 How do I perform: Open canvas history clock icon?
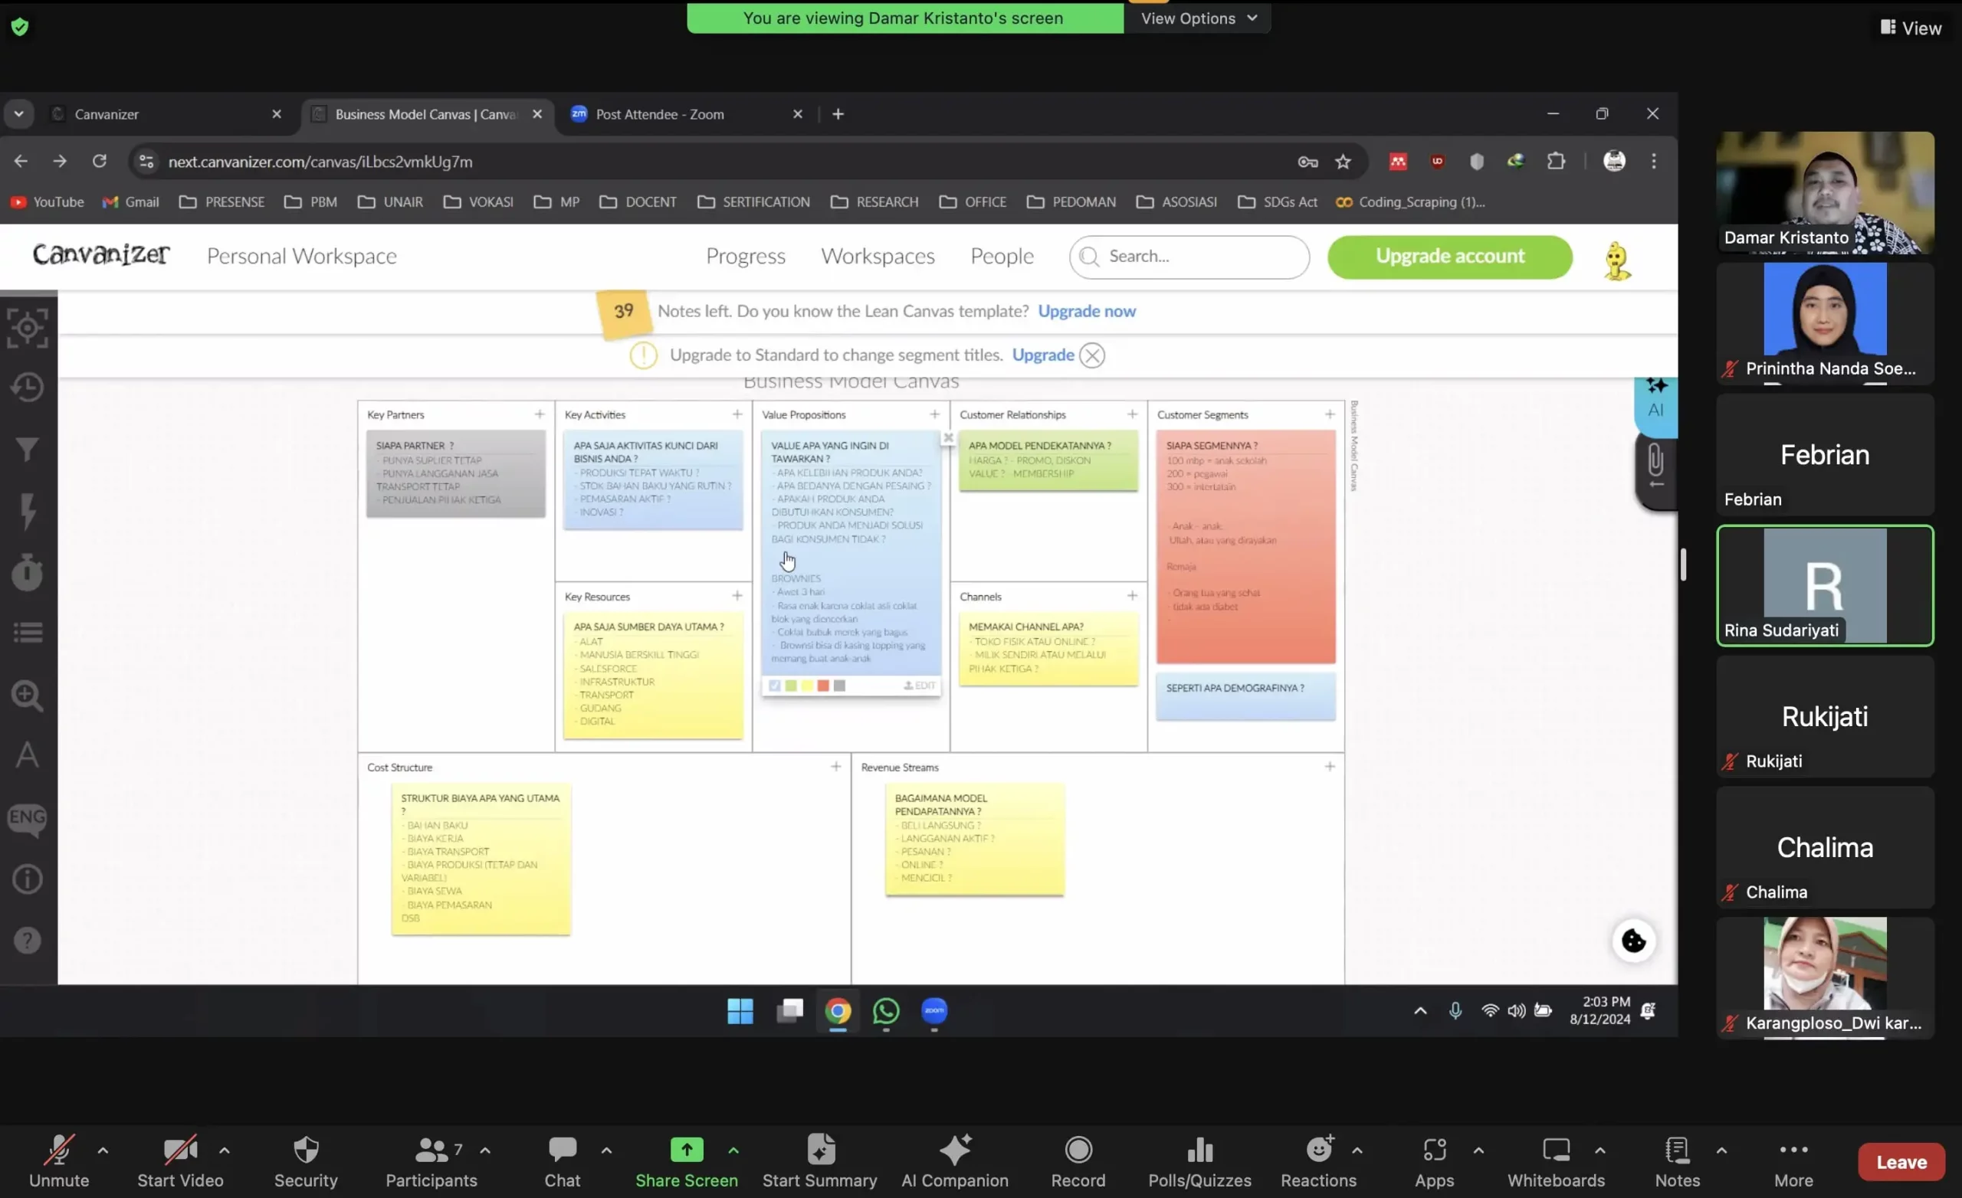(28, 387)
